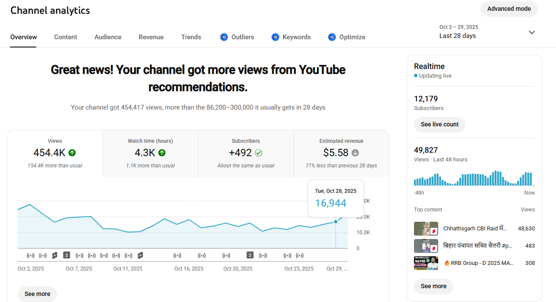
Task: Switch to the Overview tab
Action: (x=24, y=37)
